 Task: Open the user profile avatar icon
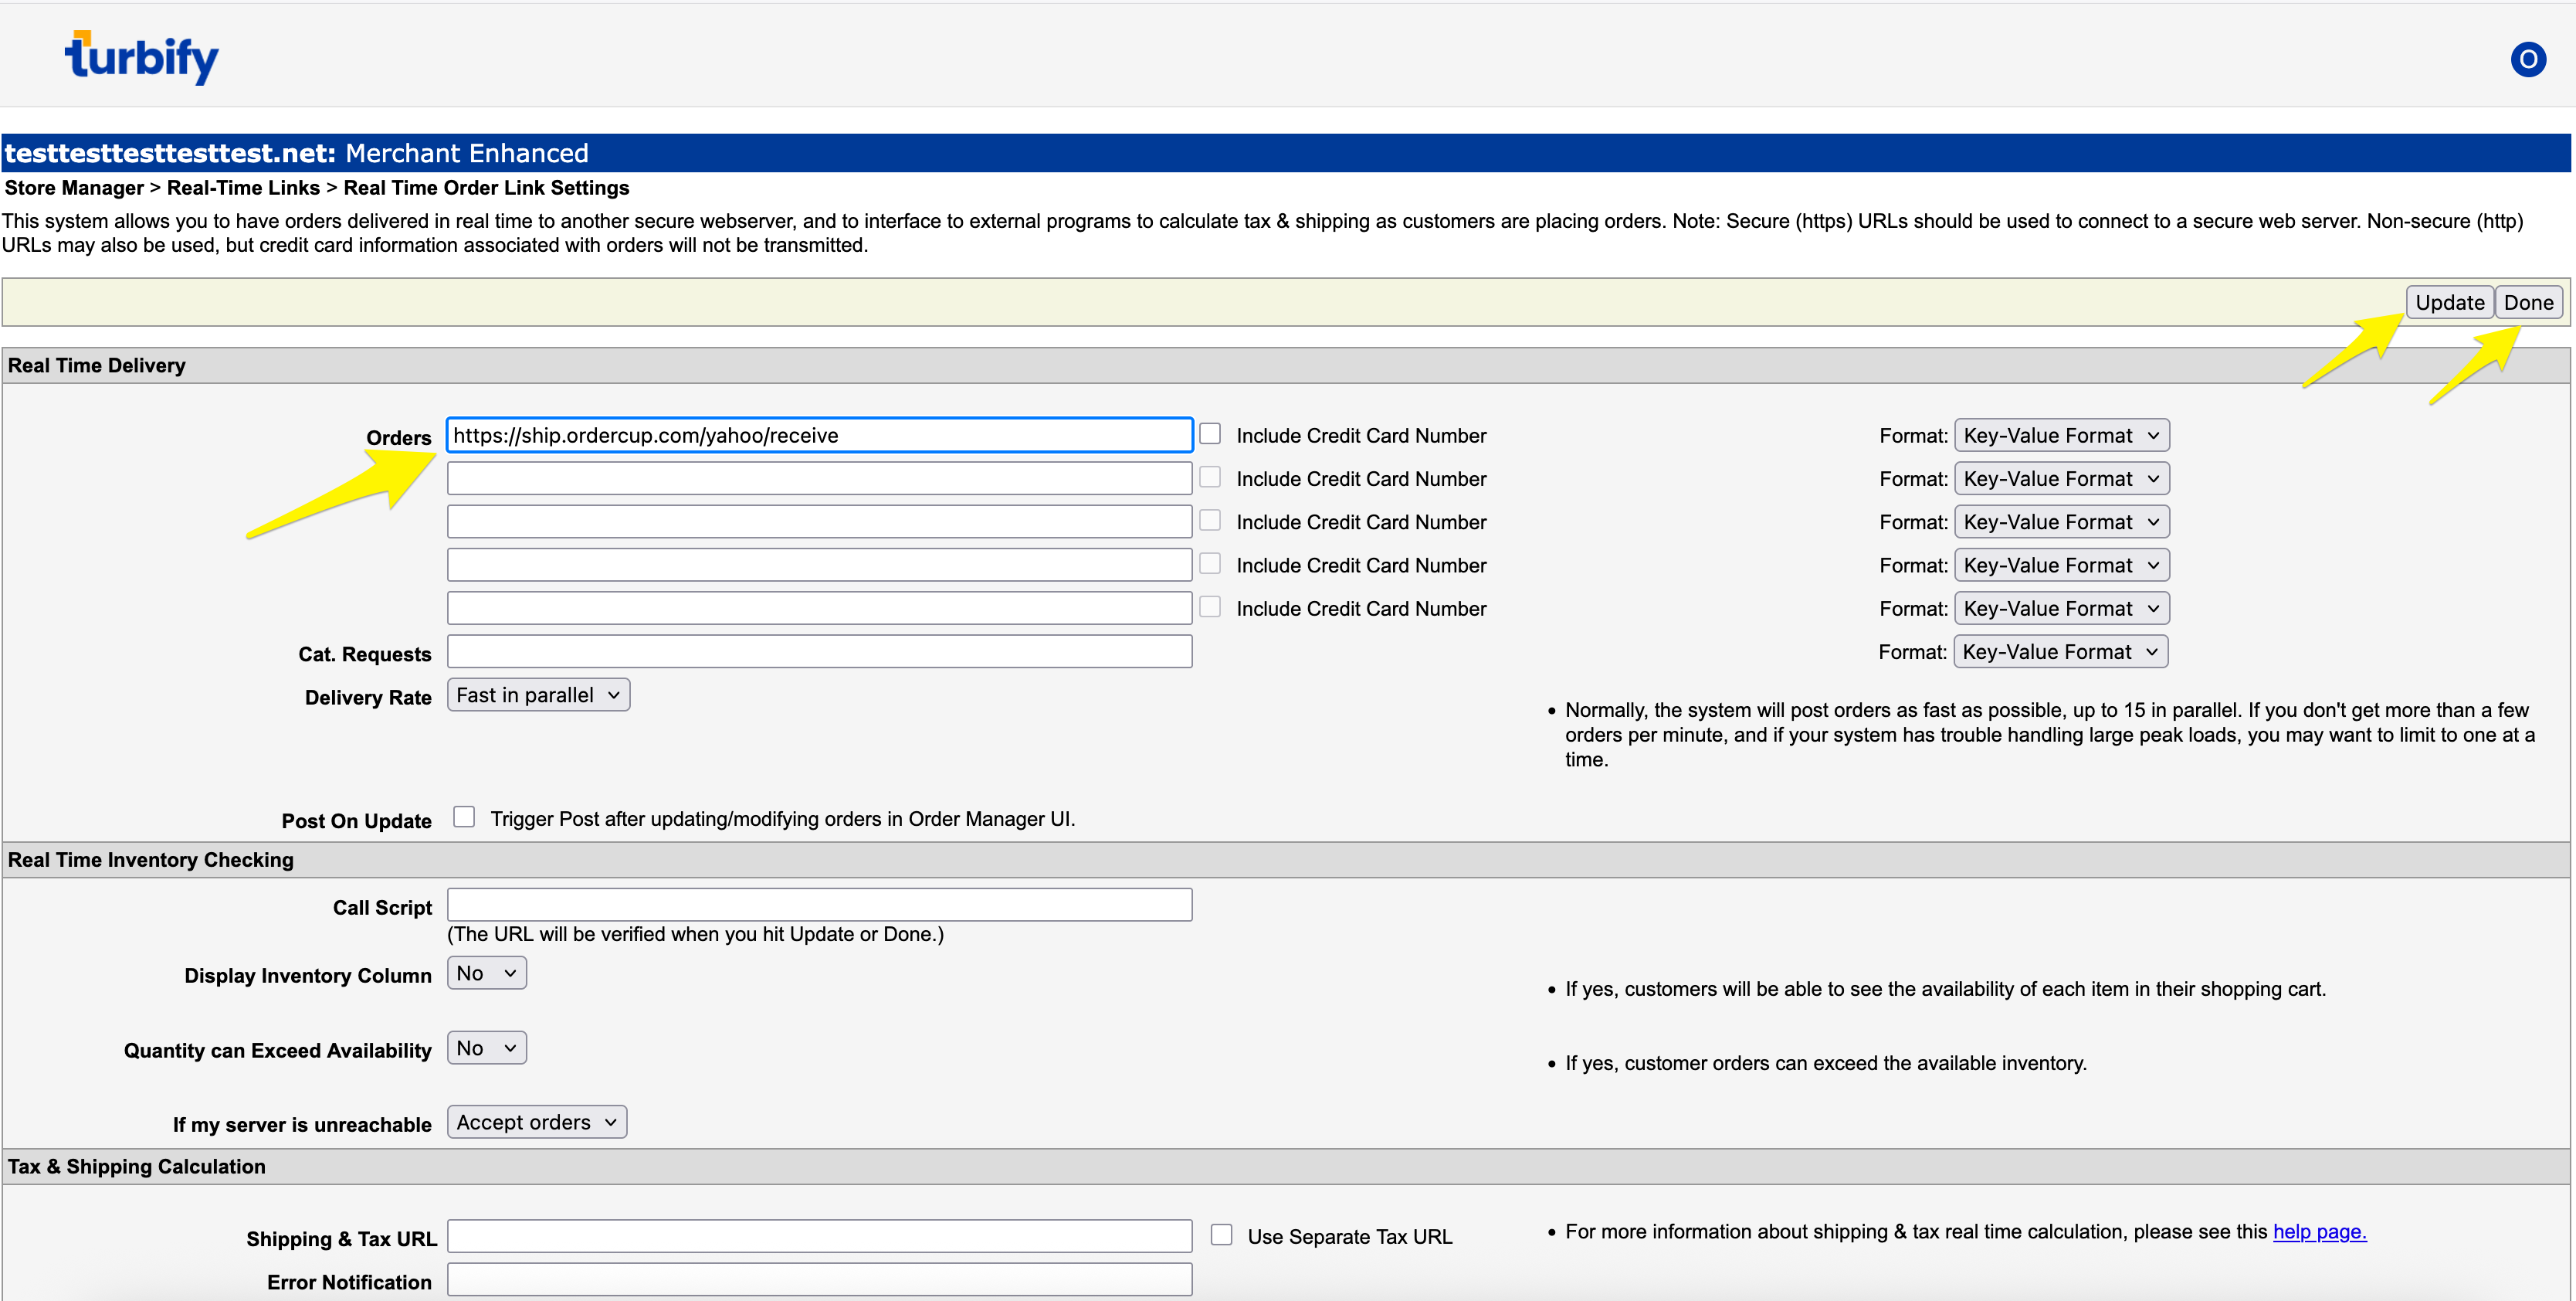[x=2527, y=59]
